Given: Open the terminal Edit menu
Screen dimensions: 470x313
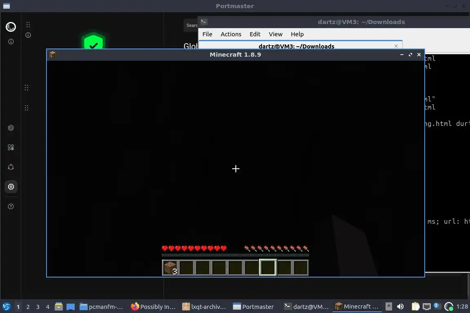Looking at the screenshot, I should click(255, 34).
